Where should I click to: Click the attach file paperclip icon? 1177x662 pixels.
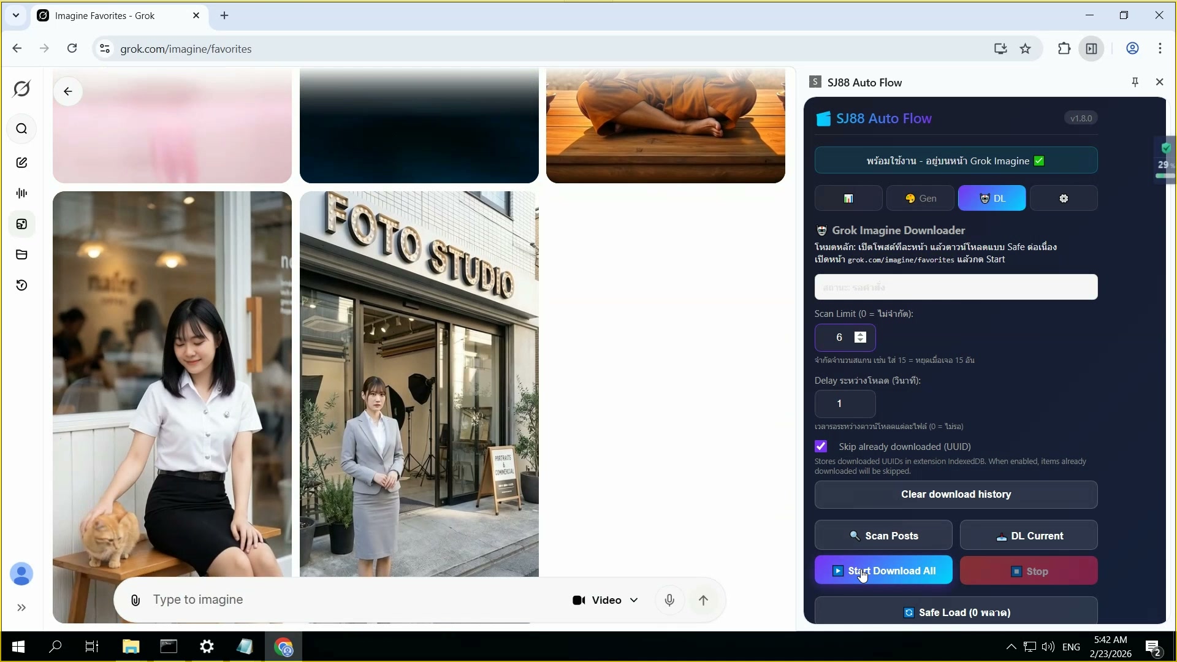click(x=135, y=600)
